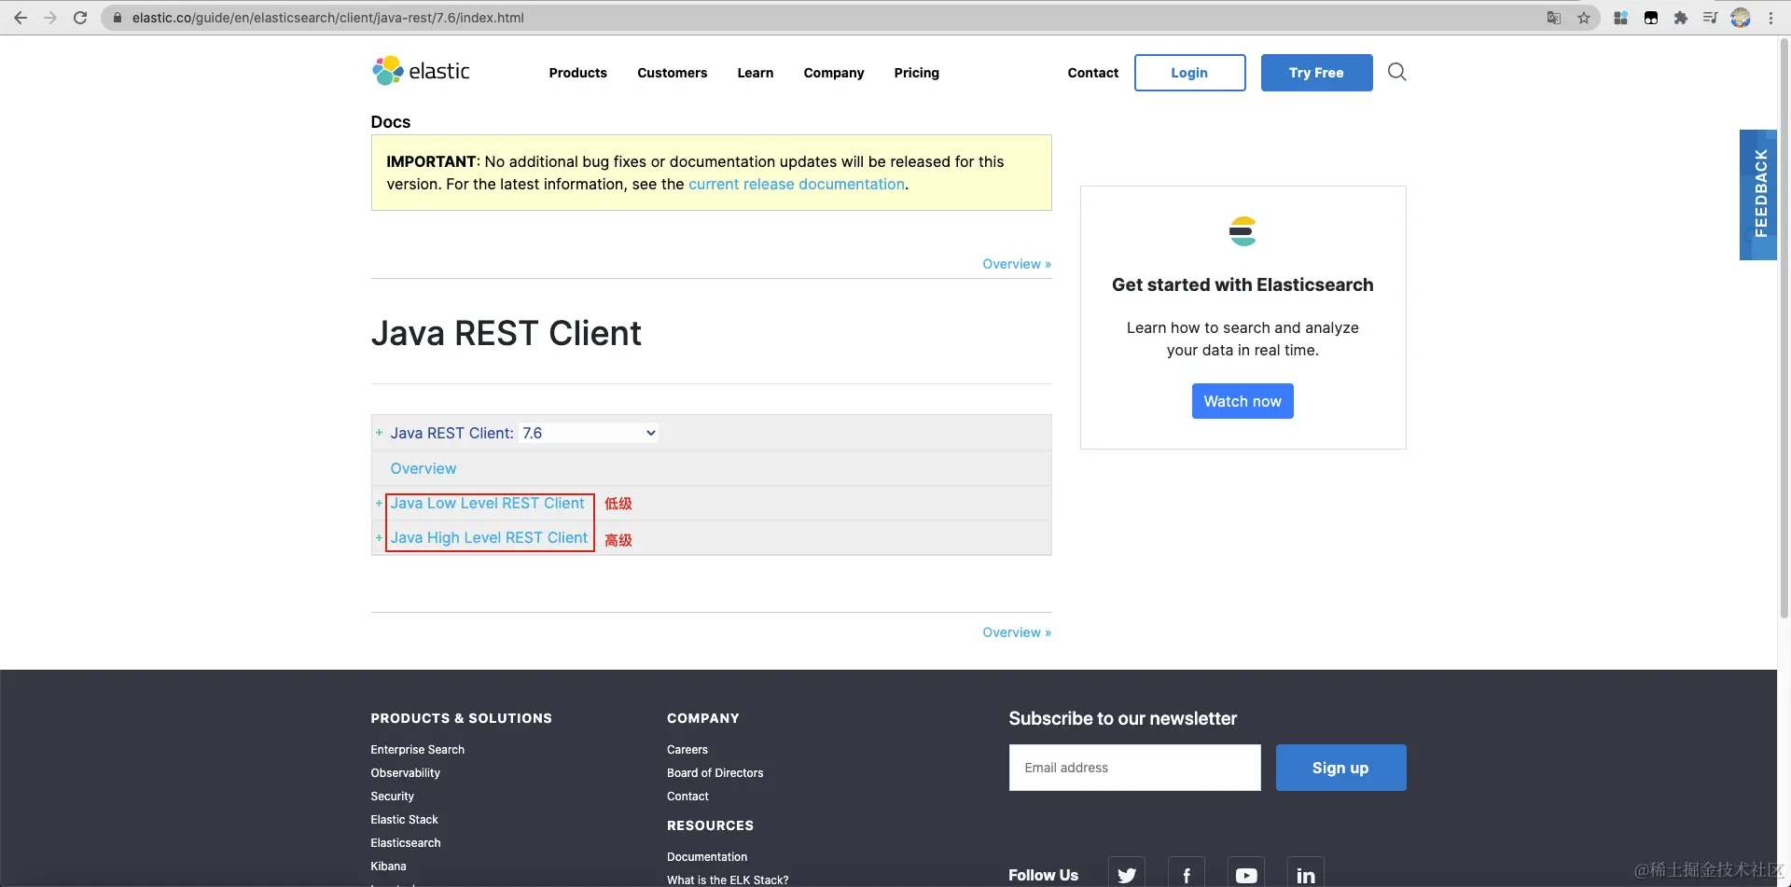
Task: Open the Company menu
Action: (x=834, y=73)
